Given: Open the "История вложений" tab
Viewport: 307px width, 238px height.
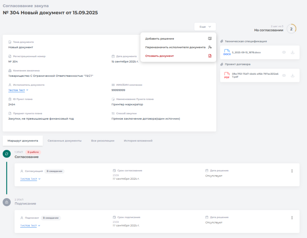Looking at the screenshot, I should click(x=138, y=140).
